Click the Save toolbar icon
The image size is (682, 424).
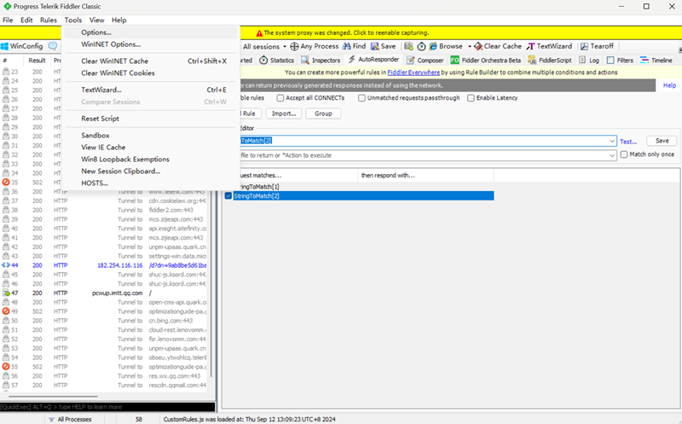pyautogui.click(x=374, y=46)
